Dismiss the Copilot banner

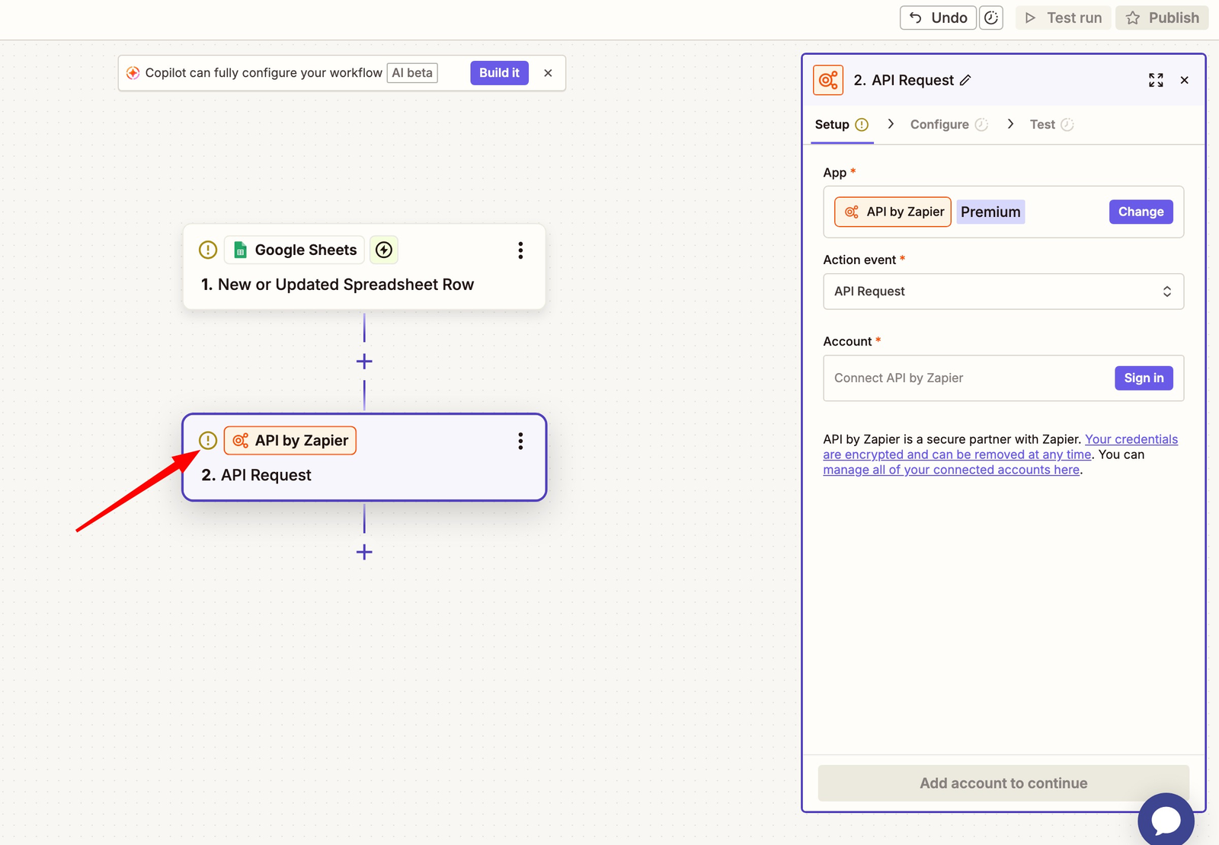click(548, 73)
